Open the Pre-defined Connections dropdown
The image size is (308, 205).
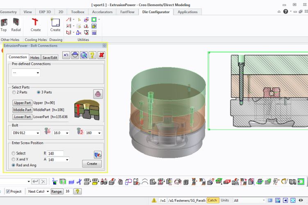pyautogui.click(x=26, y=73)
